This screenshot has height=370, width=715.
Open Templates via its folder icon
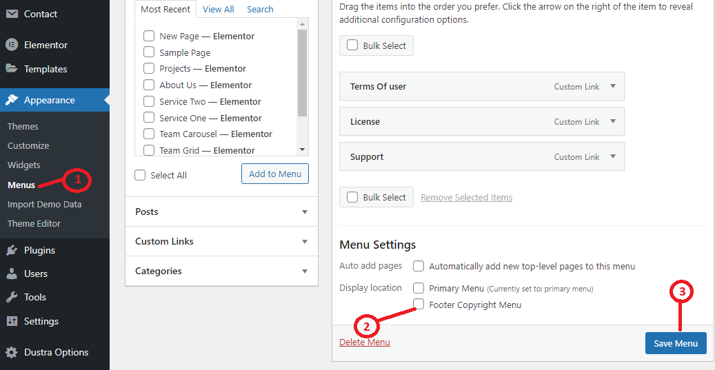click(12, 69)
